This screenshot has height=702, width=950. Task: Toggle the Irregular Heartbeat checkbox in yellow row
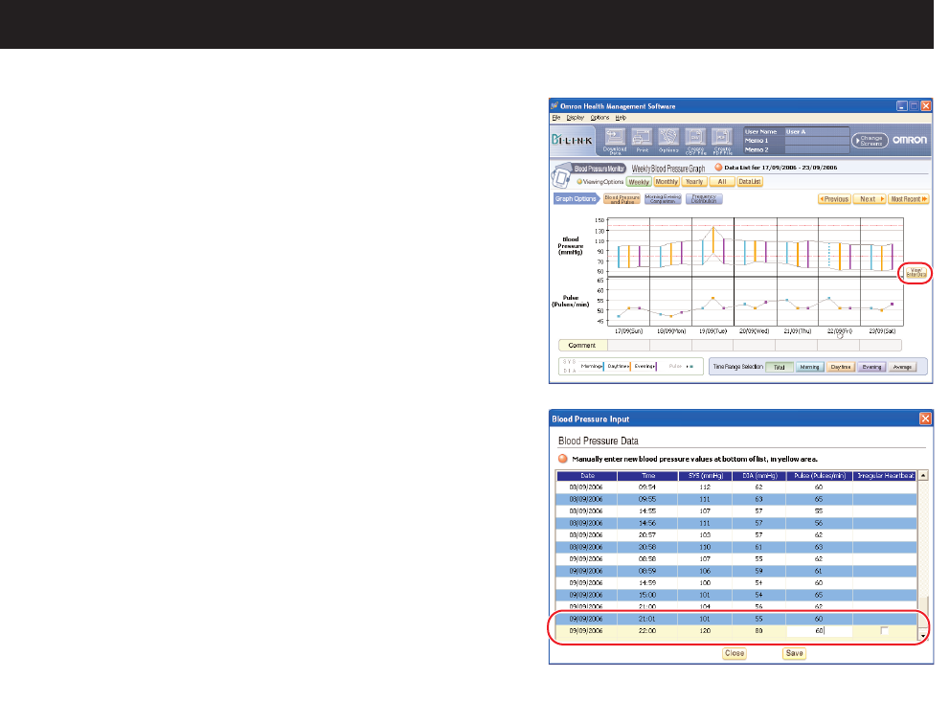point(884,630)
